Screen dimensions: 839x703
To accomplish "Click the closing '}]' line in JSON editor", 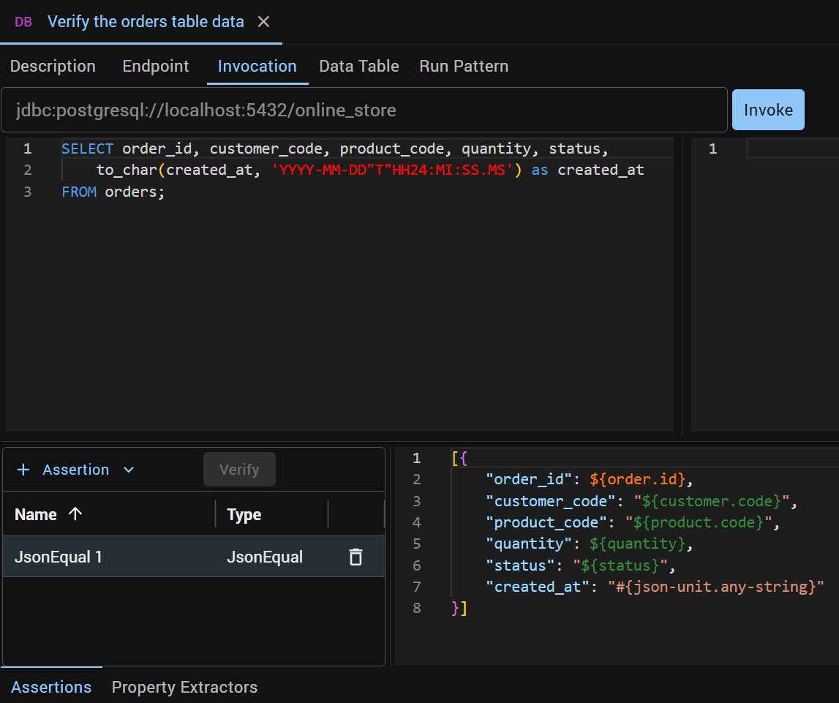I will 459,609.
